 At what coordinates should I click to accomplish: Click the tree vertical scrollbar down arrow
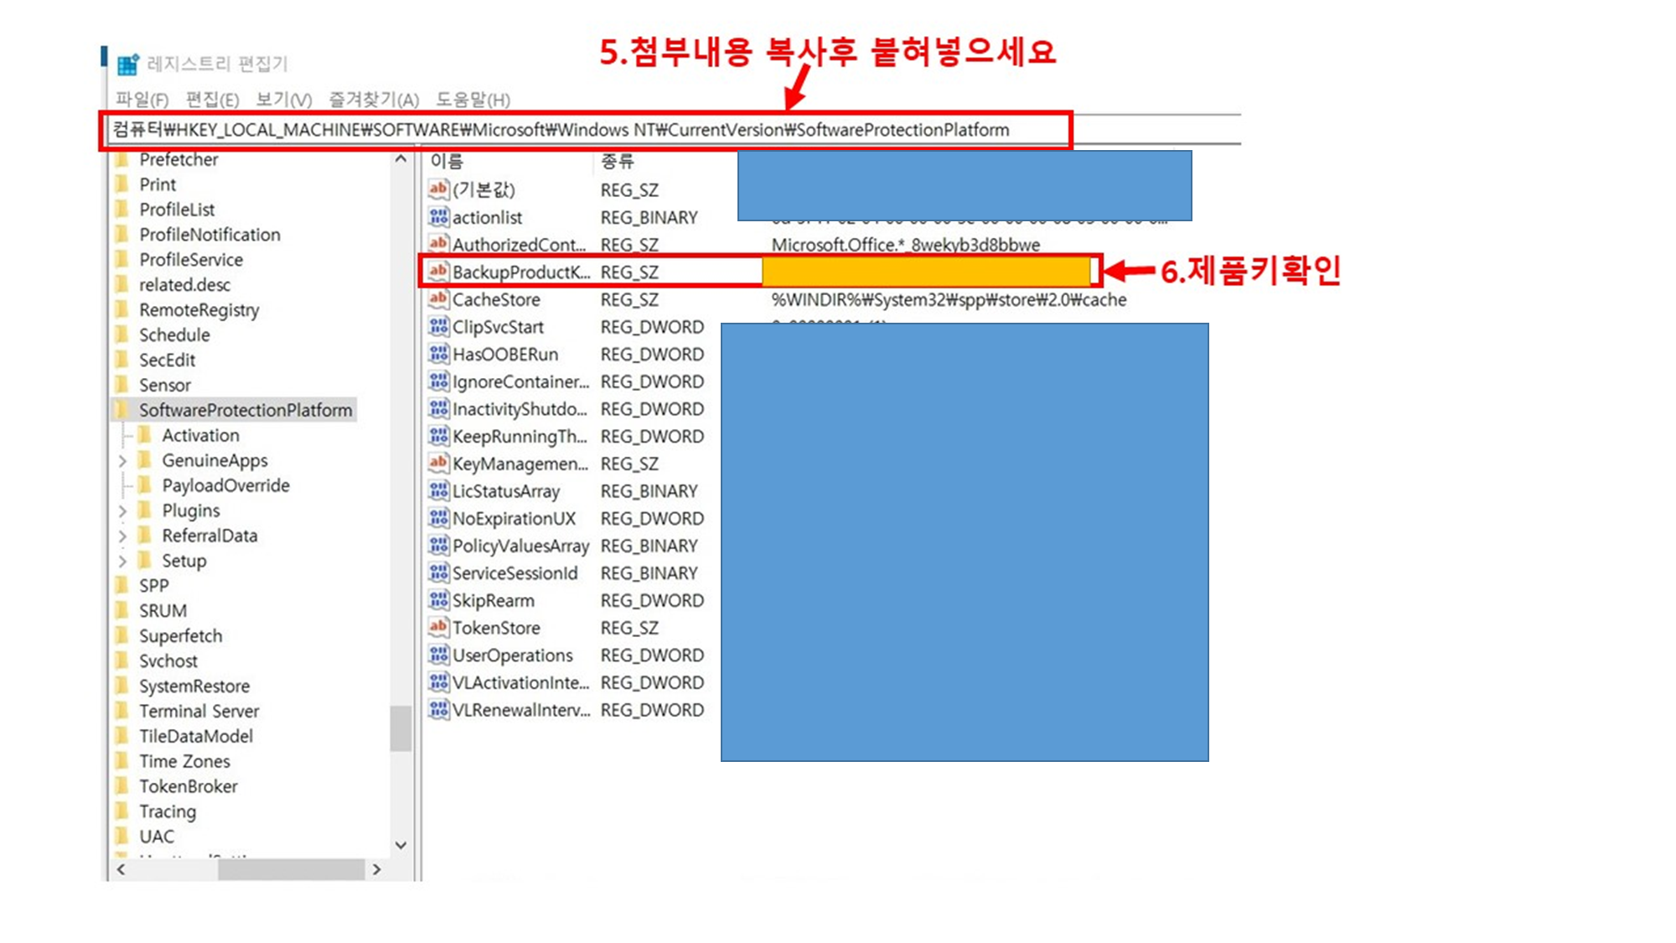[x=401, y=845]
